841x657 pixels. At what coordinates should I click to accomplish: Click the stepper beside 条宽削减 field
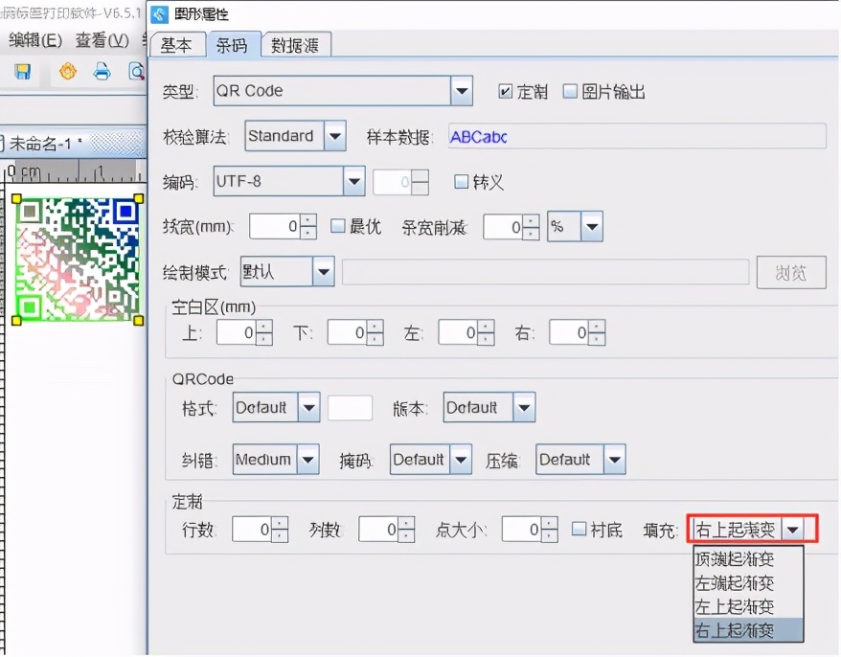point(531,227)
